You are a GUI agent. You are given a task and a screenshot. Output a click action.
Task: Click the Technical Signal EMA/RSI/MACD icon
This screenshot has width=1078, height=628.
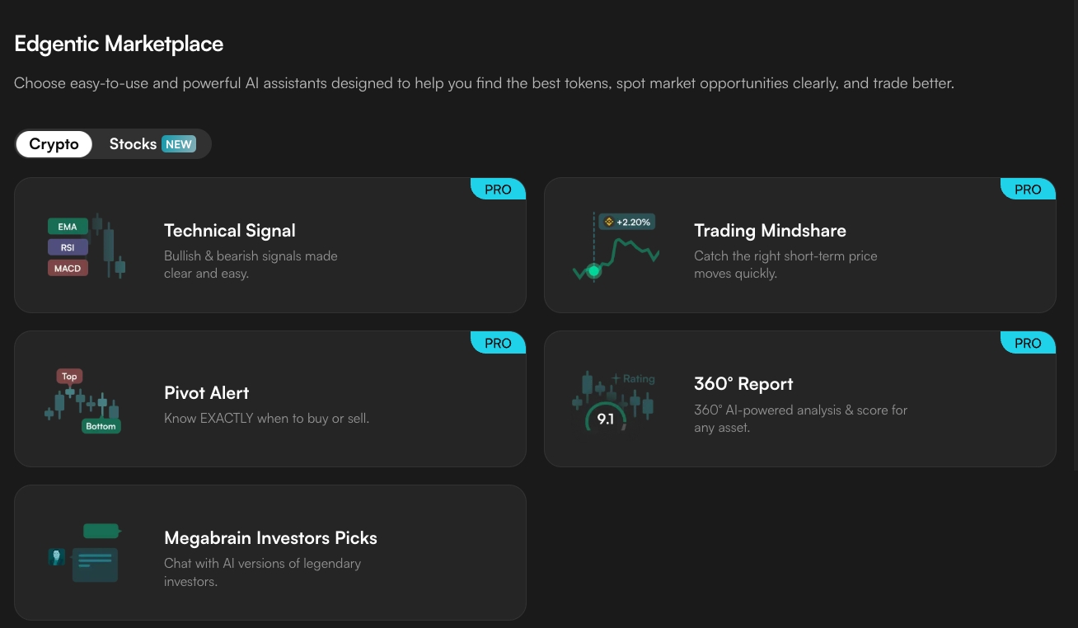(x=86, y=246)
